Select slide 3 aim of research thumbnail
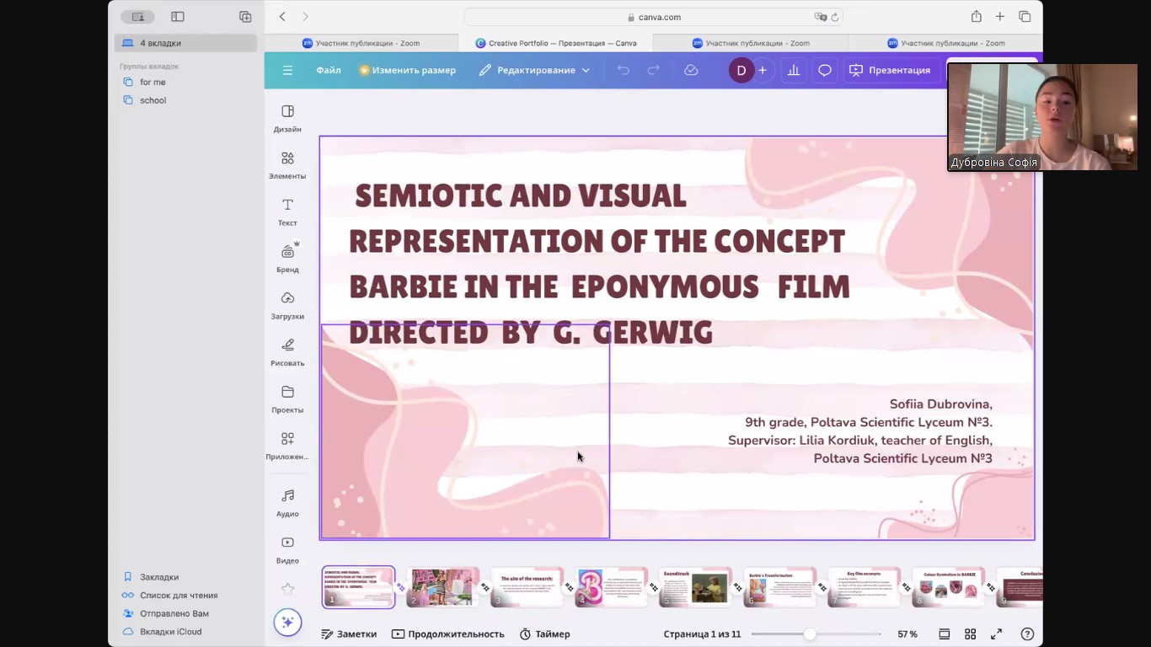Image resolution: width=1151 pixels, height=647 pixels. (x=527, y=586)
